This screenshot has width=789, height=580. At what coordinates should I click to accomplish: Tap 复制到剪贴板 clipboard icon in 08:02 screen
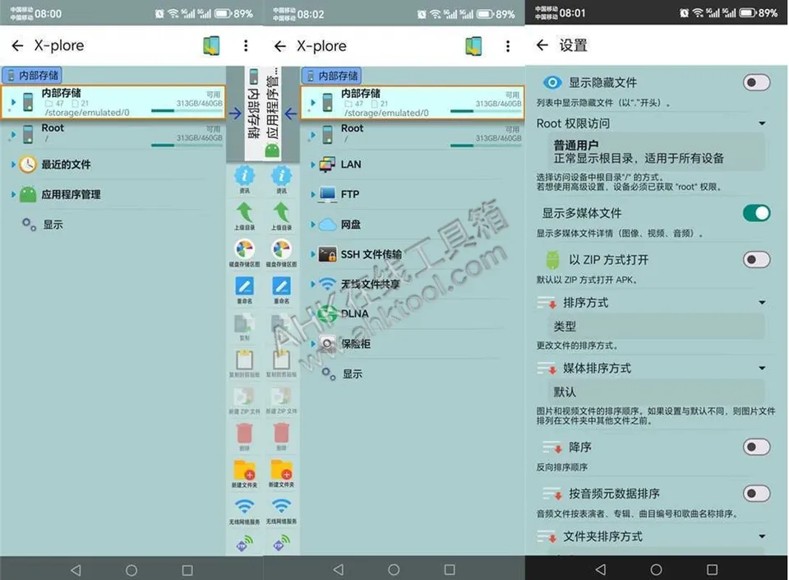tap(281, 360)
